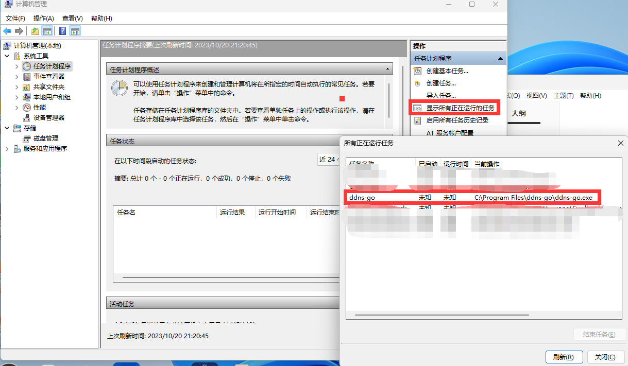628x366 pixels.
Task: Click the Forward arrow toolbar icon
Action: point(19,31)
